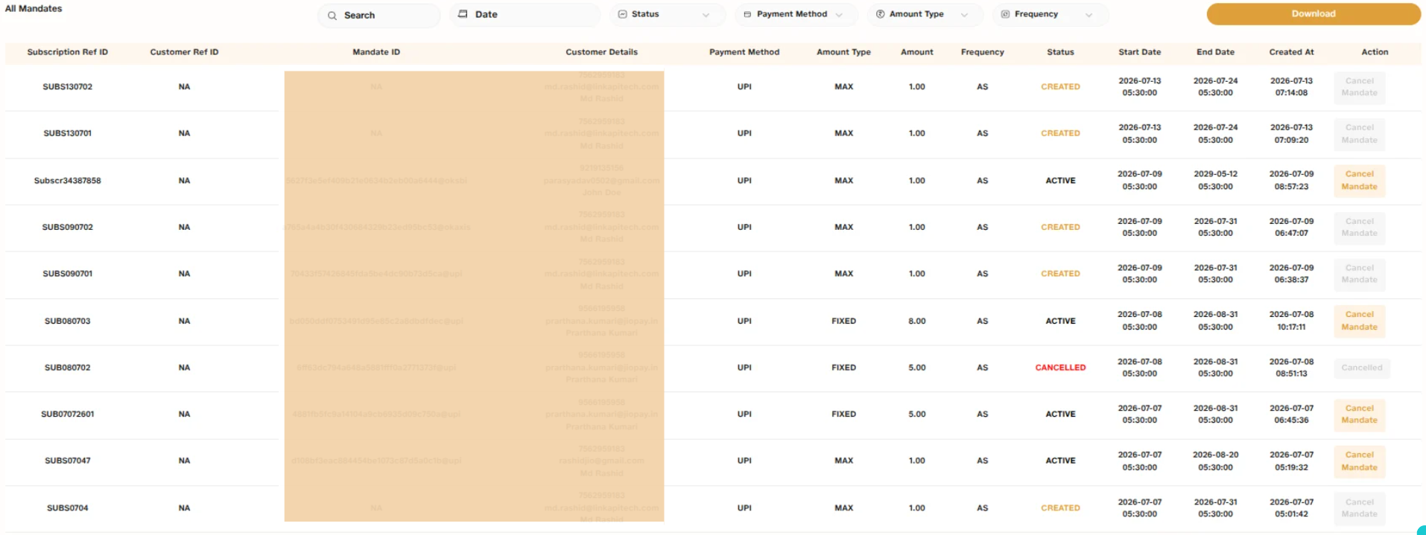
Task: Open the Date picker field
Action: pyautogui.click(x=525, y=15)
